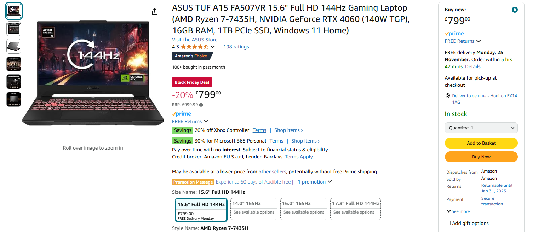Choose the 16.0" 165Hz size tab
The image size is (533, 232).
click(x=304, y=209)
